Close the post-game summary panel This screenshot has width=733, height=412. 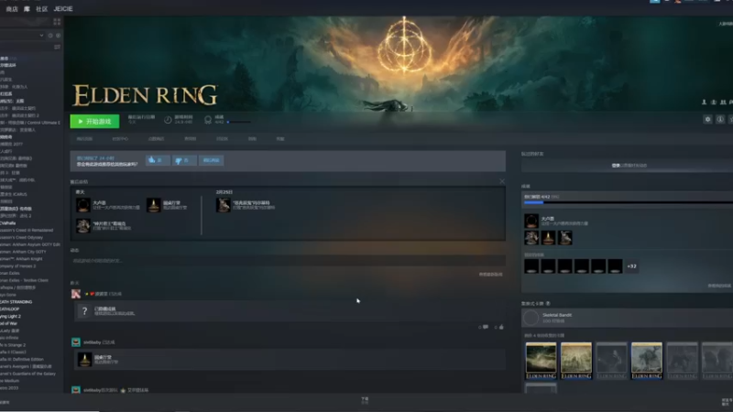[x=502, y=181]
